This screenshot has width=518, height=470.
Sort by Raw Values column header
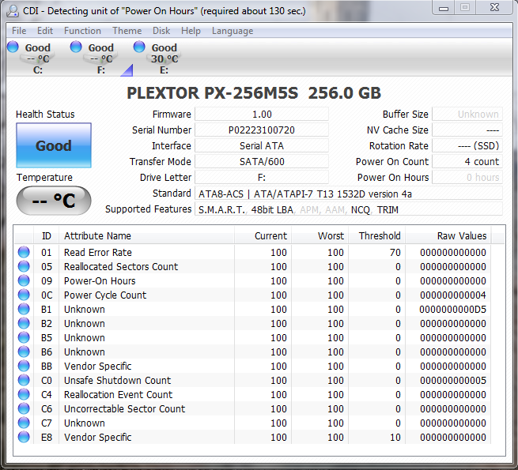[x=461, y=235]
